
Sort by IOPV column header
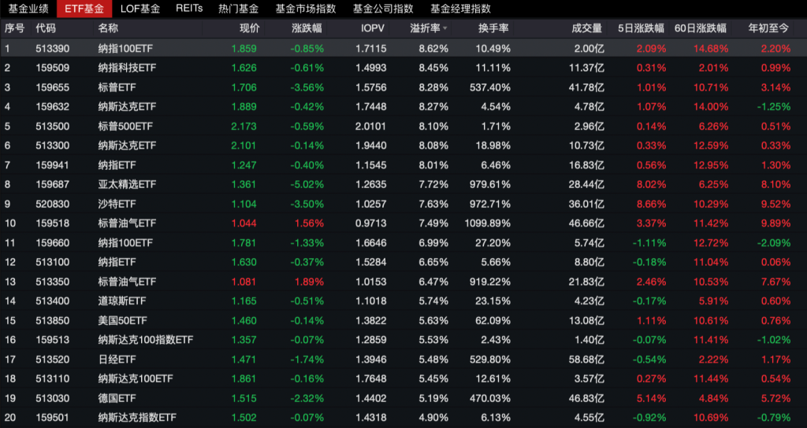tap(373, 29)
